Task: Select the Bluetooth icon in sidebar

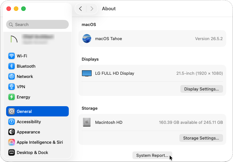Action: pos(12,66)
